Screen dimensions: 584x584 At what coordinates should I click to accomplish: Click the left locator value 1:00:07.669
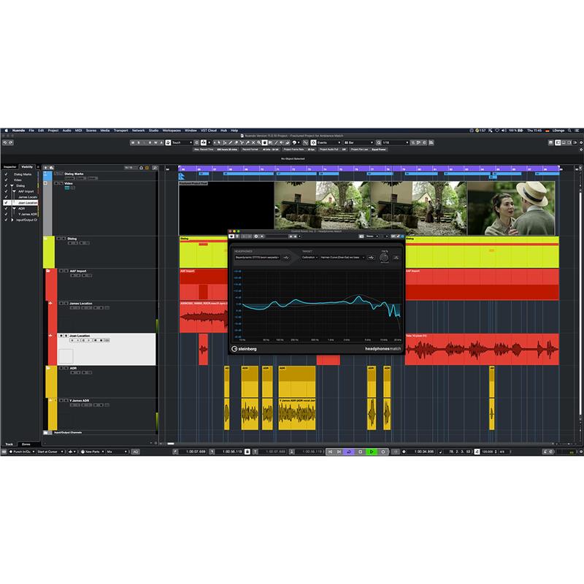196,452
